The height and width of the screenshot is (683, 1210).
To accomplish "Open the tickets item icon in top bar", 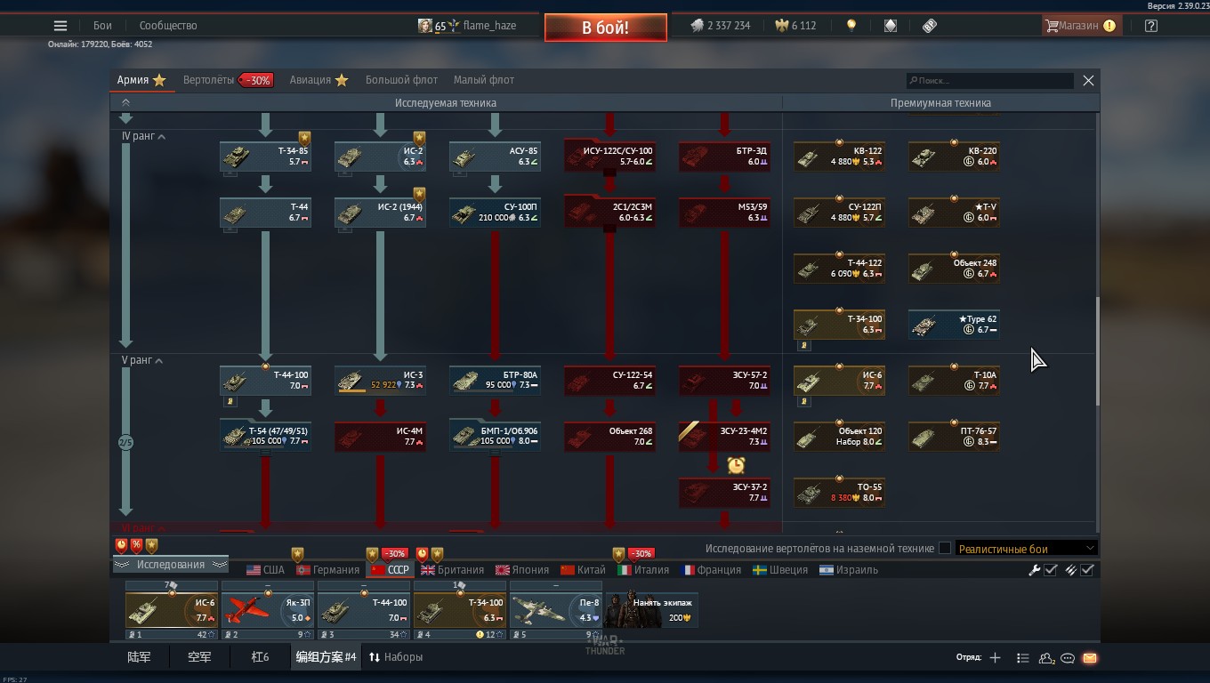I will tap(930, 26).
